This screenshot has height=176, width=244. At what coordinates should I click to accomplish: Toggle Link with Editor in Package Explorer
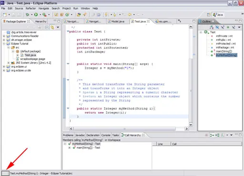52,28
